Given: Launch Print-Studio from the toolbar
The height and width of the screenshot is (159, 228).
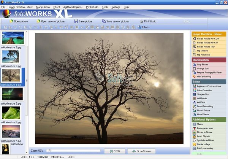Looking at the screenshot, I should click(148, 21).
